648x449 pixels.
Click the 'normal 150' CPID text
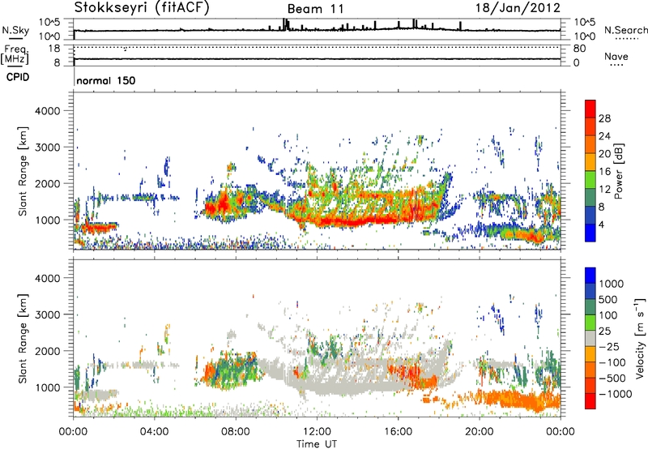pyautogui.click(x=106, y=80)
